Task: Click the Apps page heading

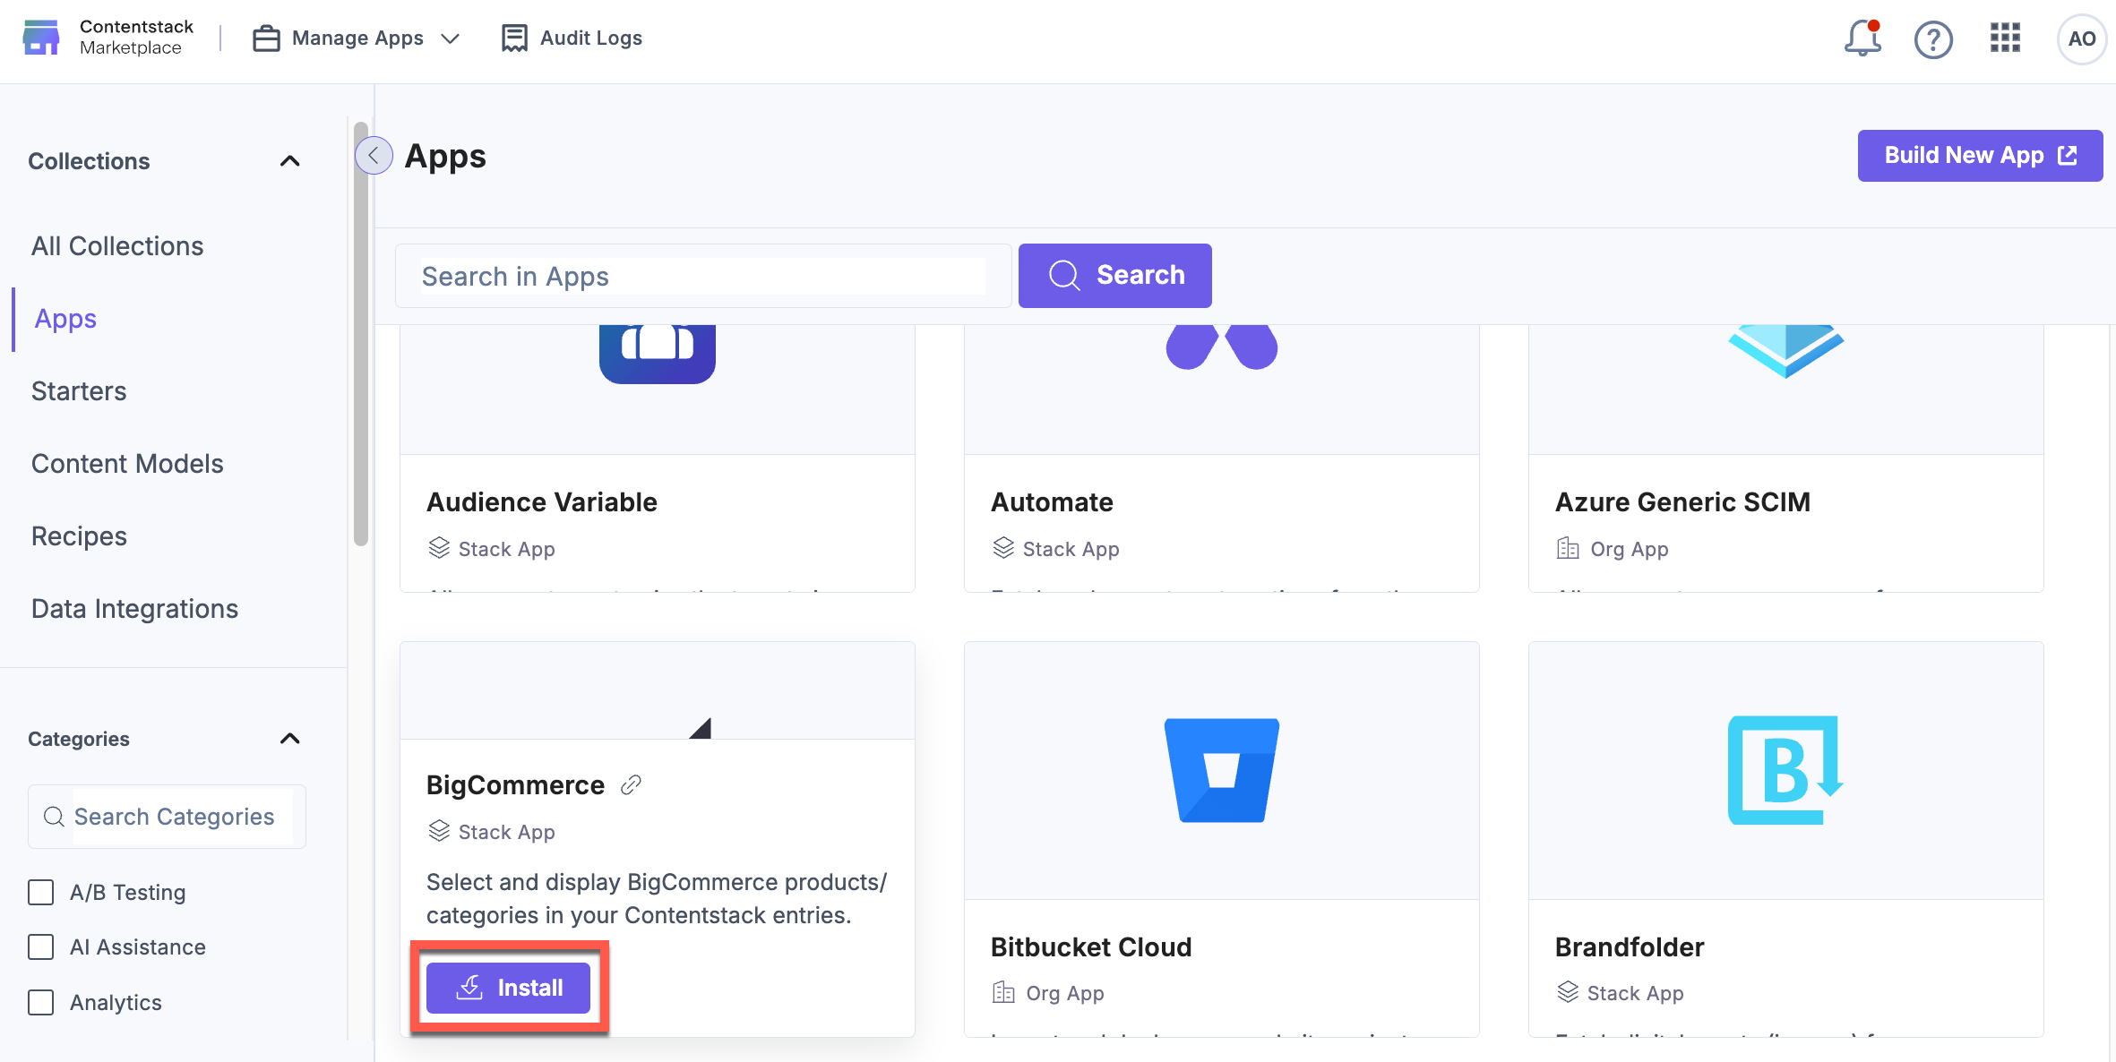Action: point(445,156)
